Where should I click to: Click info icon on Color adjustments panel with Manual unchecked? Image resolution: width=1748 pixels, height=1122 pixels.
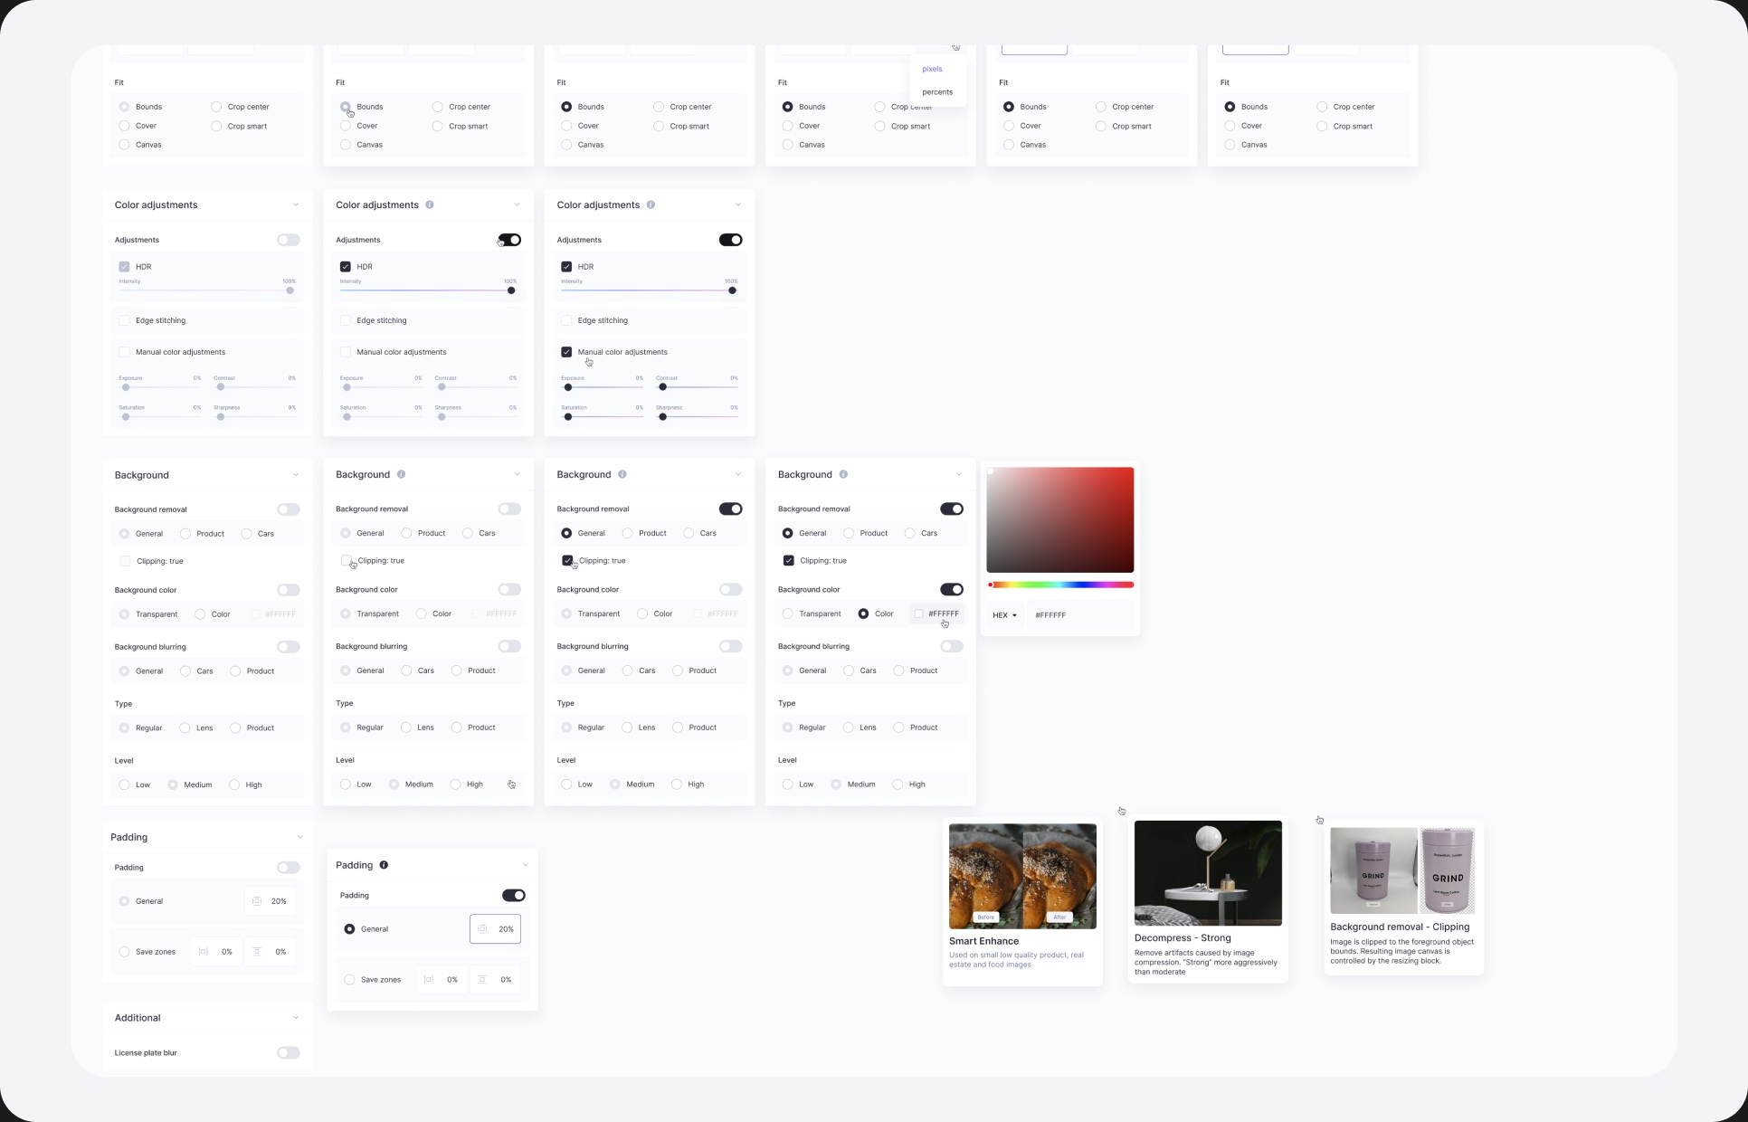(430, 205)
